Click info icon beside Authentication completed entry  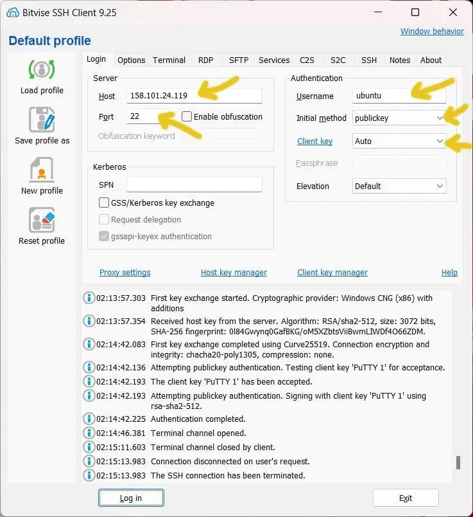pyautogui.click(x=89, y=419)
